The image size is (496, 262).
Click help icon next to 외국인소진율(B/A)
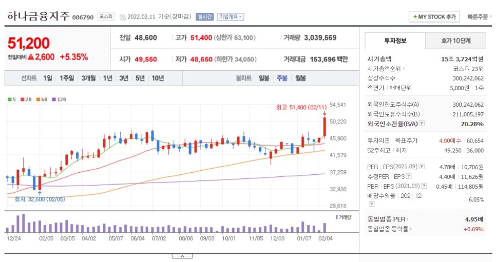click(422, 124)
